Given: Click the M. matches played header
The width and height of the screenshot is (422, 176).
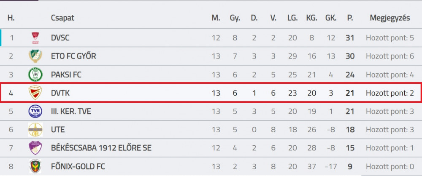Looking at the screenshot, I should pyautogui.click(x=216, y=18).
